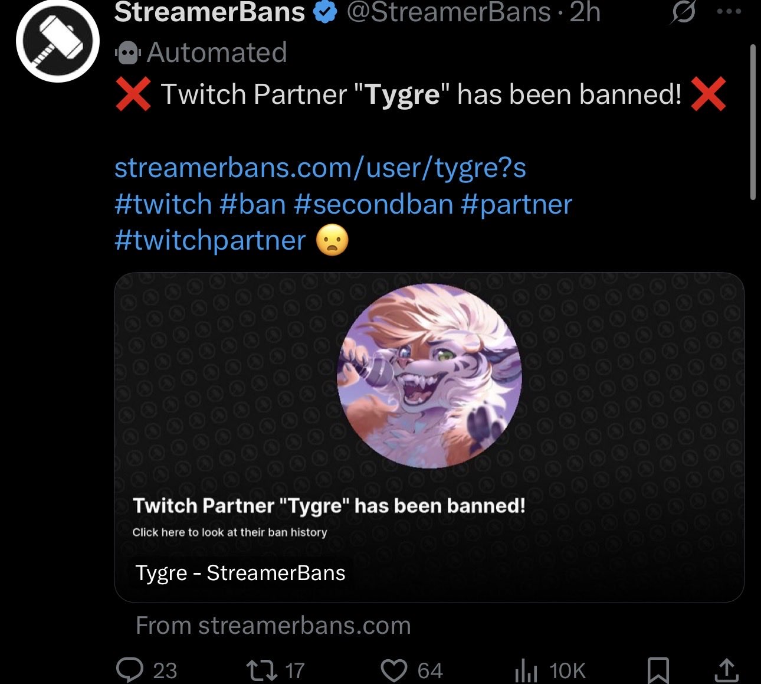Click the #twitch hashtag
Image resolution: width=761 pixels, height=684 pixels.
[163, 205]
